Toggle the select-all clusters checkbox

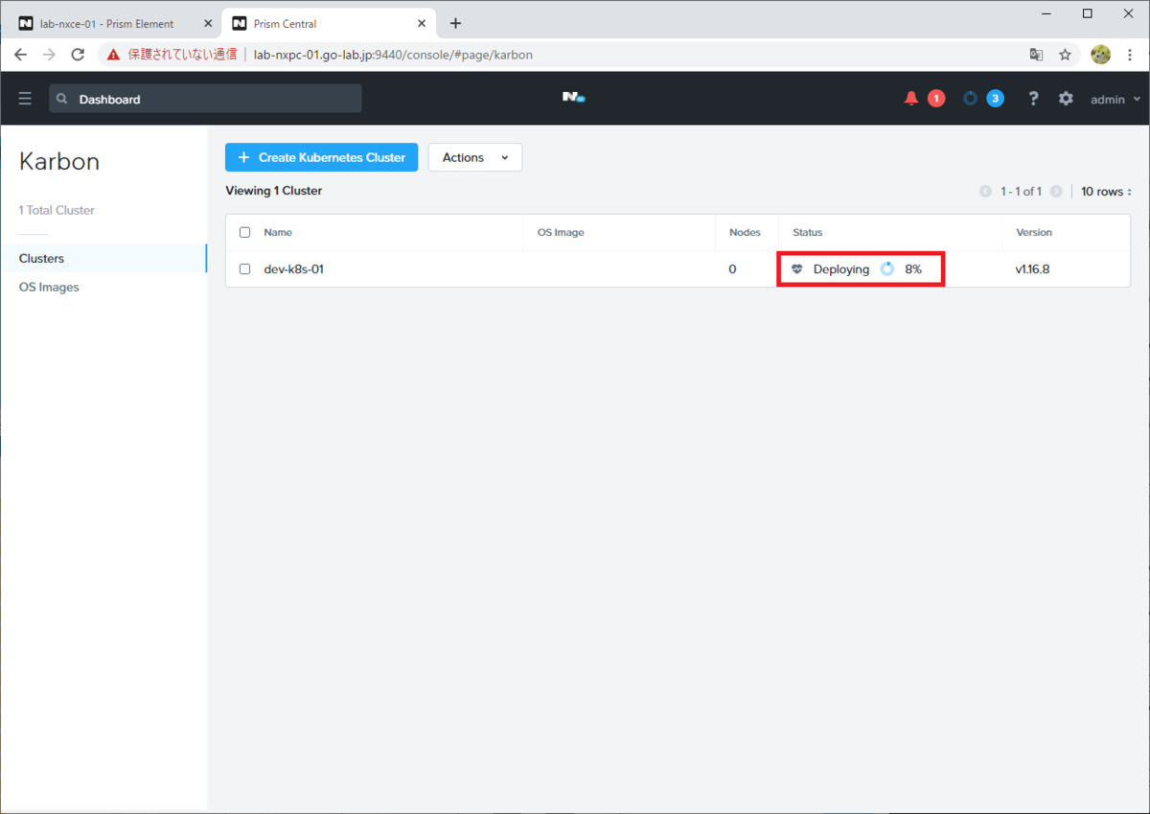pyautogui.click(x=244, y=232)
